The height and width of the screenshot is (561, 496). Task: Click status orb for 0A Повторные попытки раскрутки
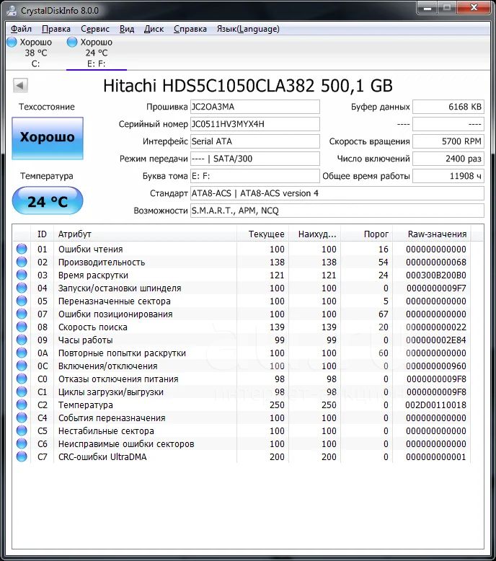point(22,353)
